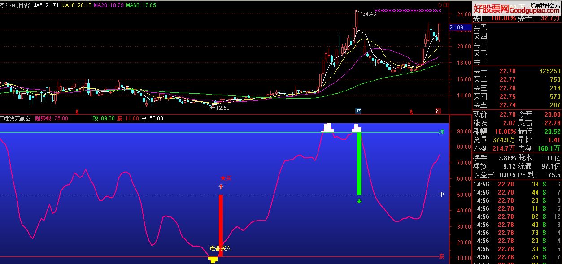The width and height of the screenshot is (562, 264).
Task: Click the 换手 turnover rate 3.86% value
Action: [x=507, y=158]
